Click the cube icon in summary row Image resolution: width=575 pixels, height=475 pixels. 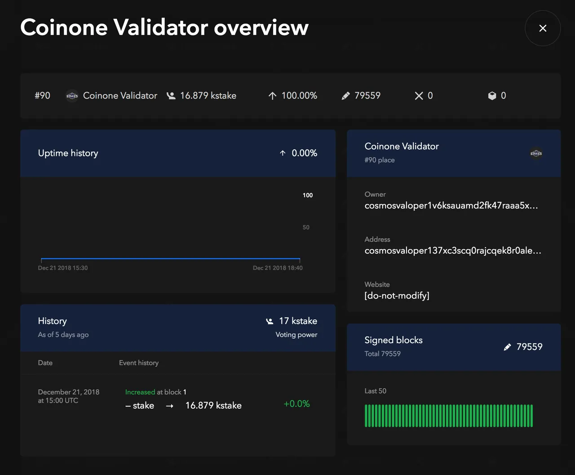coord(492,96)
